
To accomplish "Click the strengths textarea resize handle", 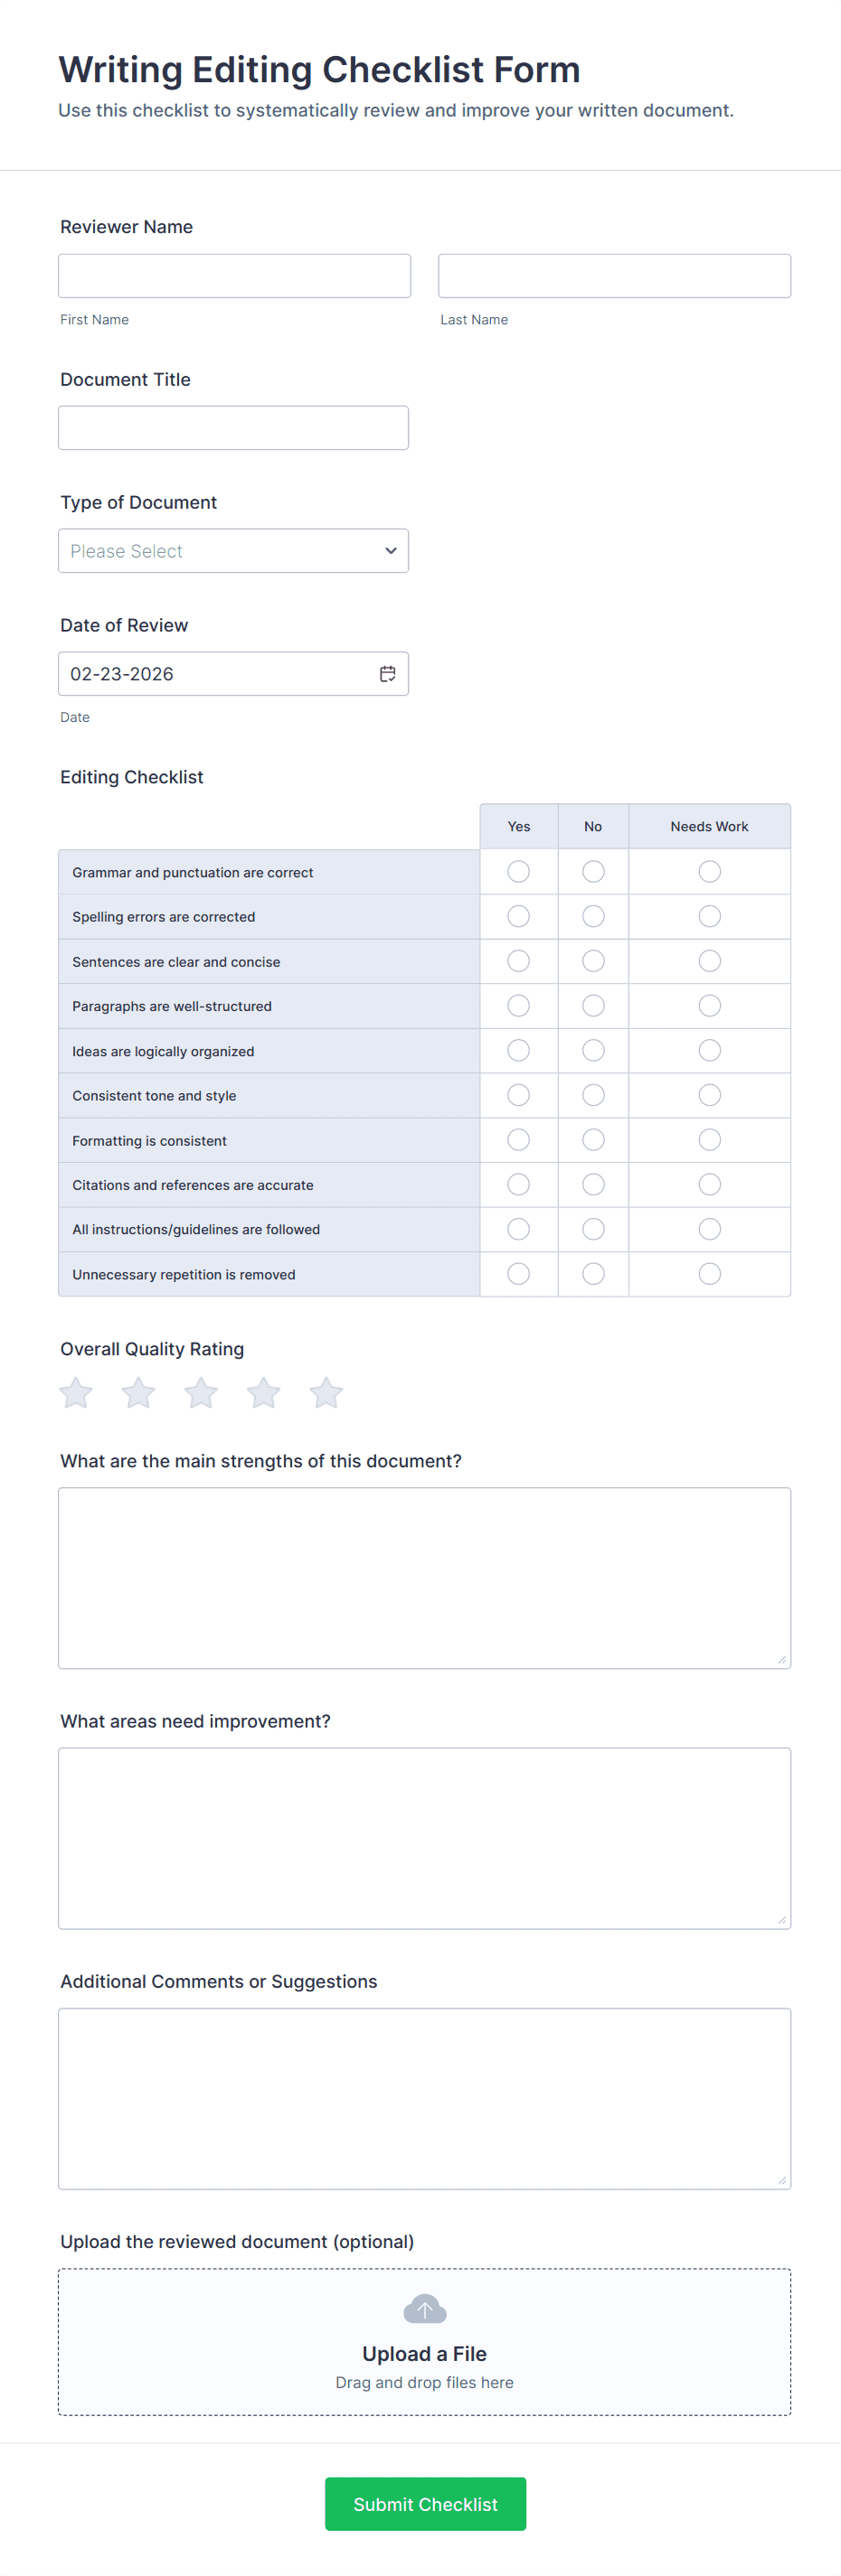I will 781,1659.
